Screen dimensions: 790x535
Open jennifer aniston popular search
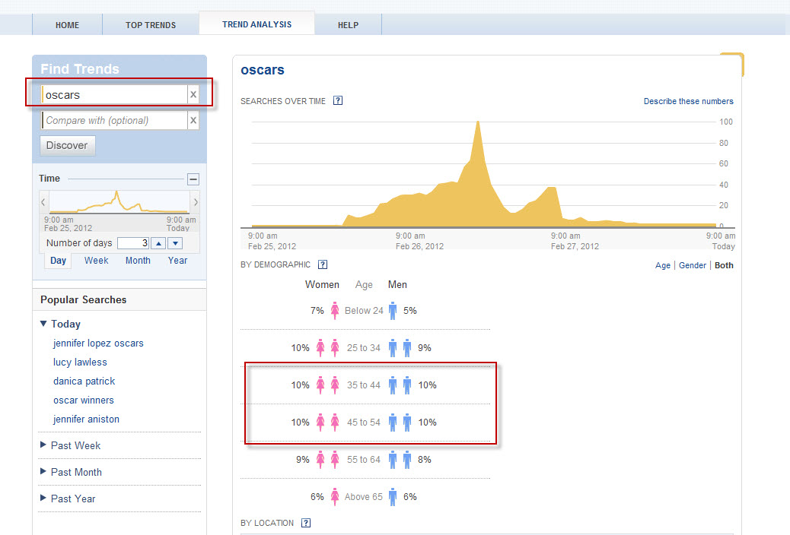86,419
